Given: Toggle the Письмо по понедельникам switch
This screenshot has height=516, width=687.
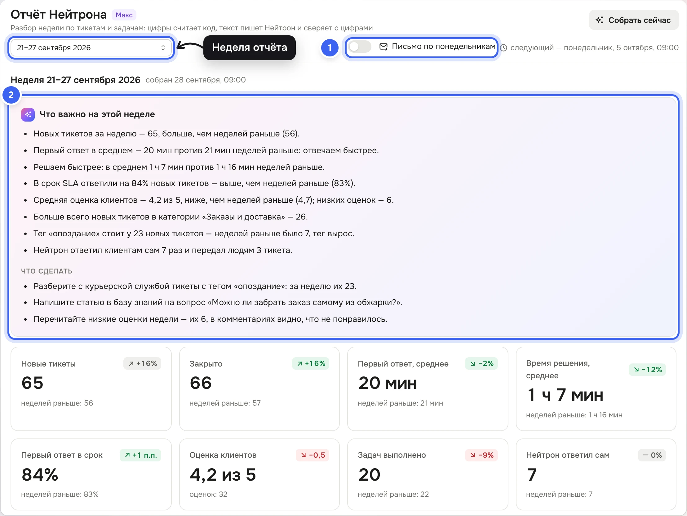Looking at the screenshot, I should (360, 47).
